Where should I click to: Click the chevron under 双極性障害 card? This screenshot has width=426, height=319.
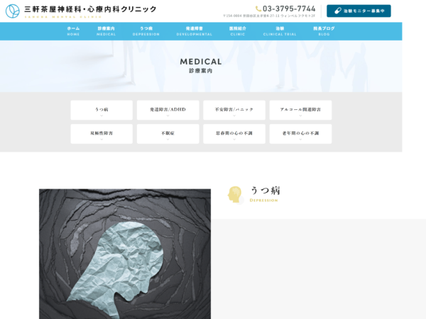coord(102,139)
